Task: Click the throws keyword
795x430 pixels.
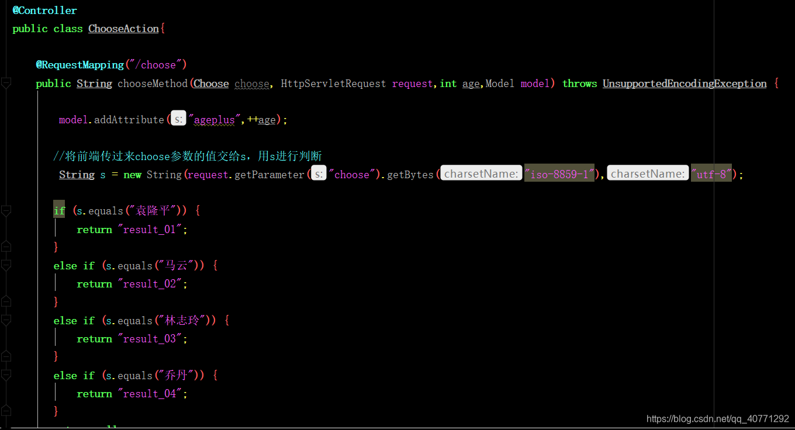Action: tap(579, 84)
